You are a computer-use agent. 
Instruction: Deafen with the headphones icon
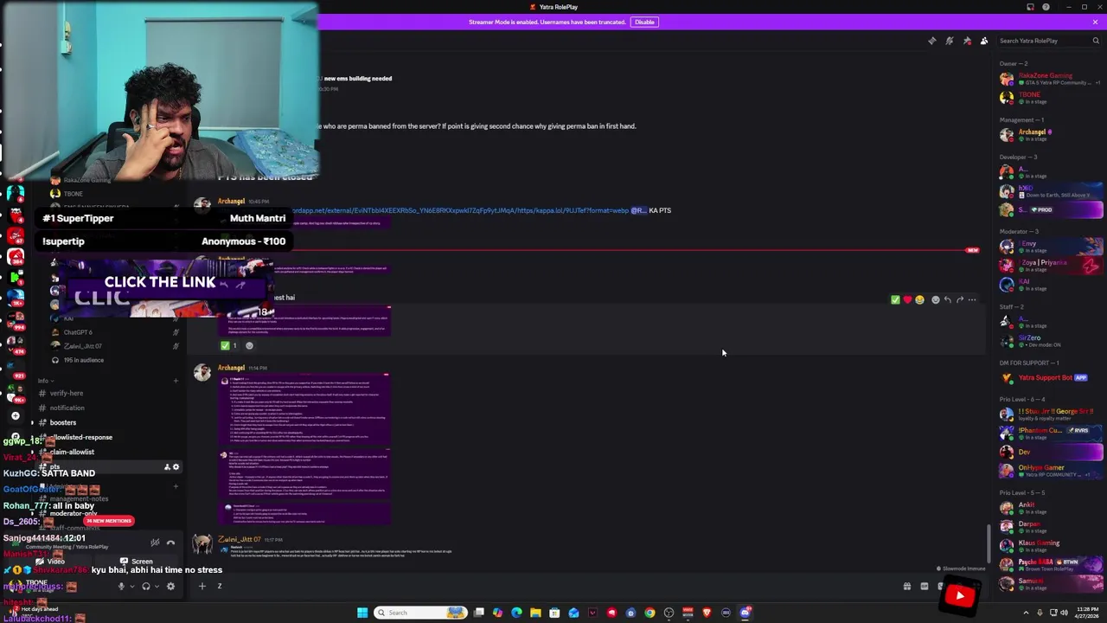coord(145,587)
